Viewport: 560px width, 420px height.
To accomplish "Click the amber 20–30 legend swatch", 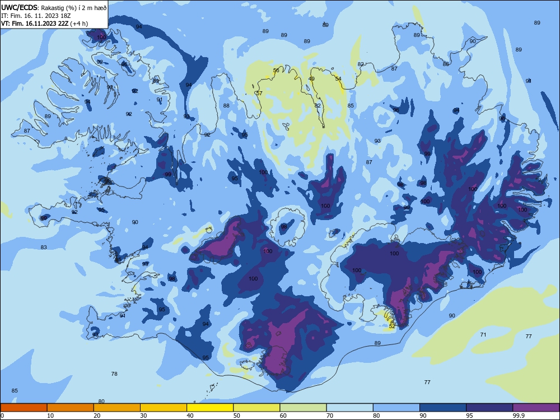I will (117, 408).
